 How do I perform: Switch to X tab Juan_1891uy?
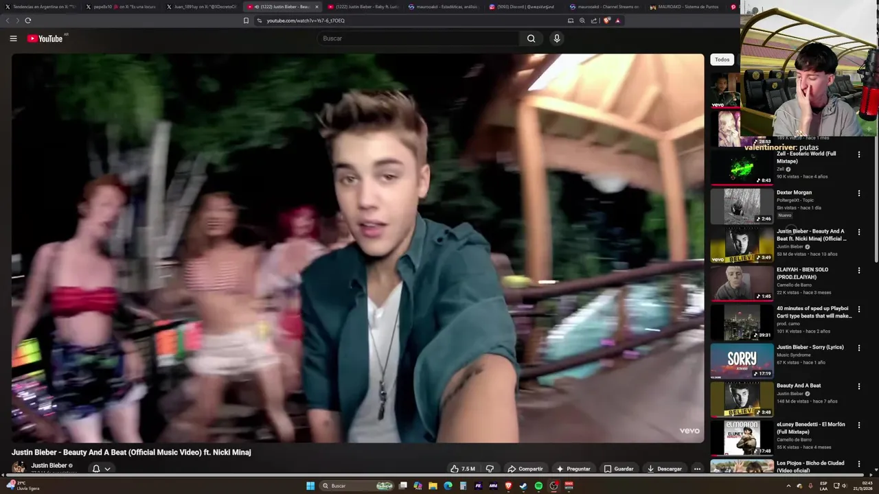pyautogui.click(x=203, y=7)
